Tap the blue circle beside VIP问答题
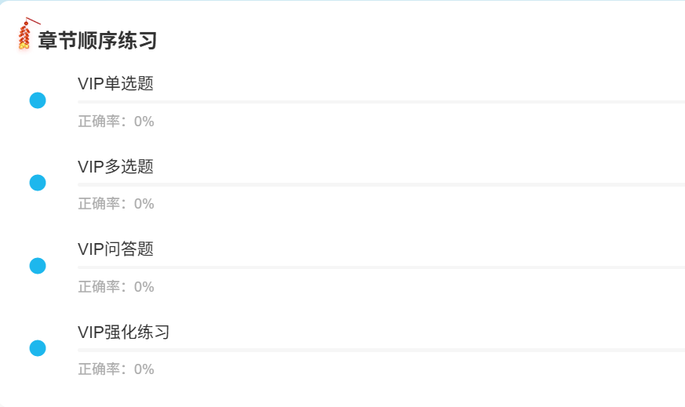 tap(38, 266)
